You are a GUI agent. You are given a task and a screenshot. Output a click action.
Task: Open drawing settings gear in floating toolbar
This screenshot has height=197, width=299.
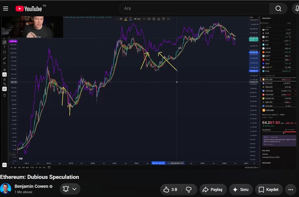[x=149, y=19]
